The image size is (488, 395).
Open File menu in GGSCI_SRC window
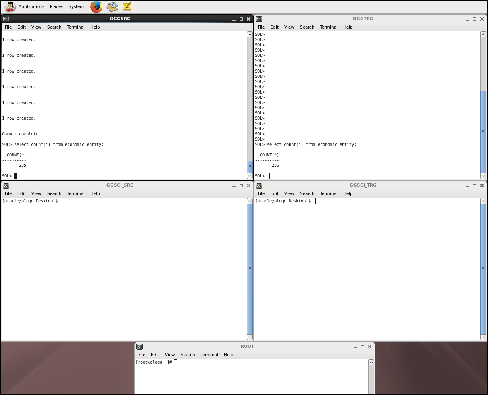[x=8, y=193]
